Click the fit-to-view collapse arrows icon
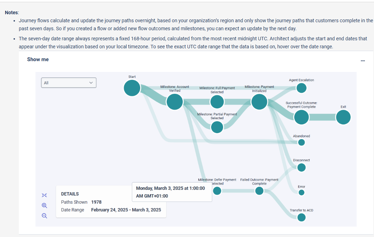 click(x=45, y=195)
